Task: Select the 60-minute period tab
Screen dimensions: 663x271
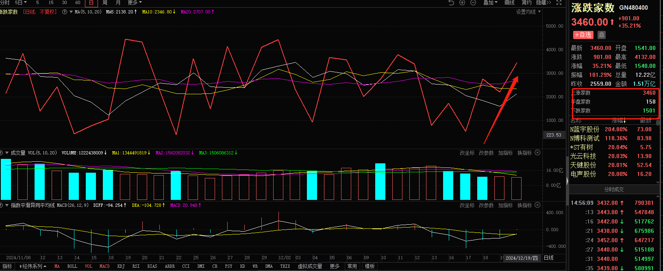Action: [x=78, y=2]
